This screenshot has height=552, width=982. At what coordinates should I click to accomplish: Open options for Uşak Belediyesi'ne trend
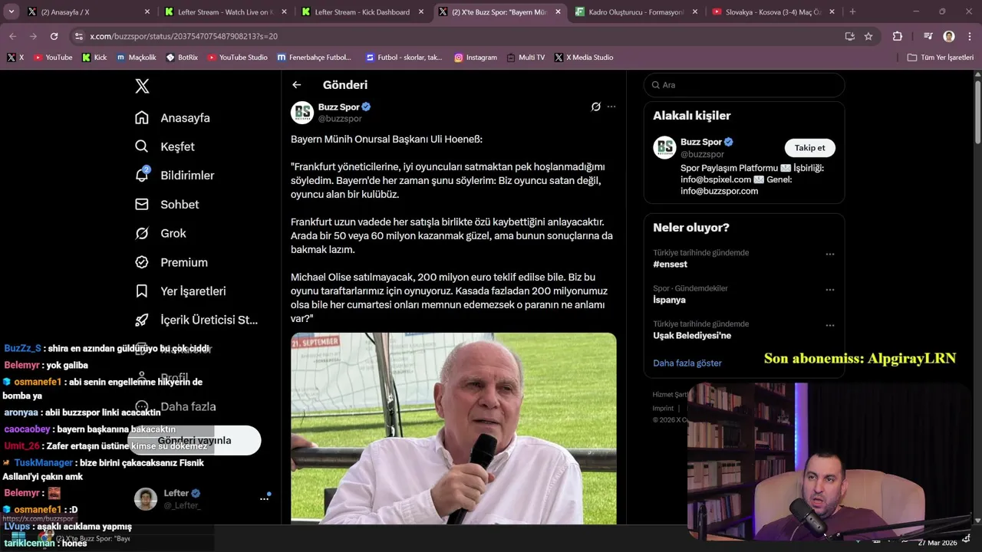coord(829,325)
